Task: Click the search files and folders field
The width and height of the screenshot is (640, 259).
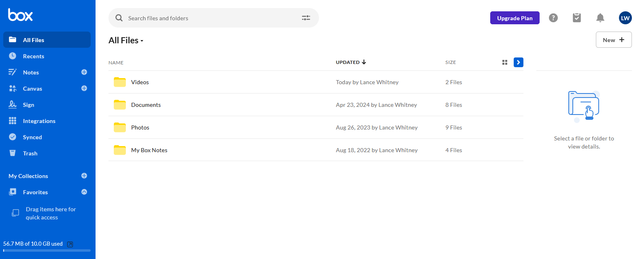Action: (x=210, y=18)
